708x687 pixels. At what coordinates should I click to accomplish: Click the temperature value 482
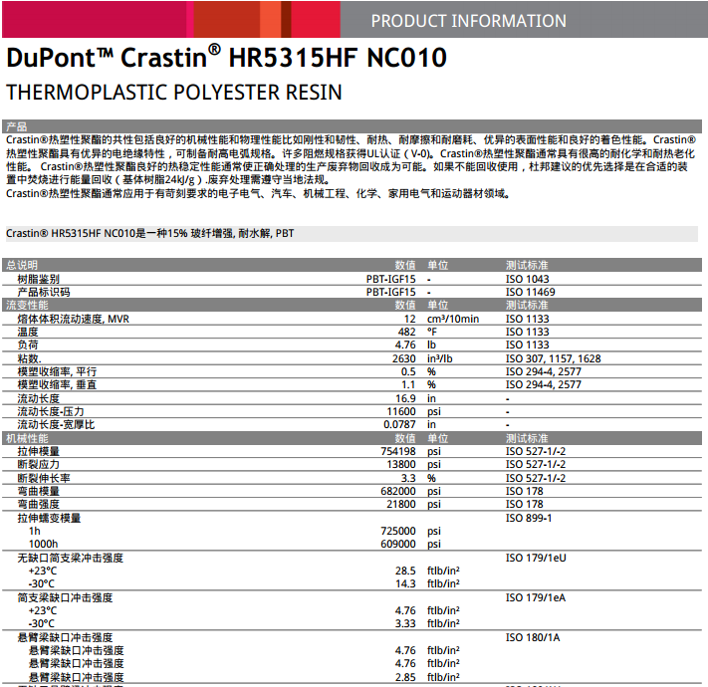point(406,332)
